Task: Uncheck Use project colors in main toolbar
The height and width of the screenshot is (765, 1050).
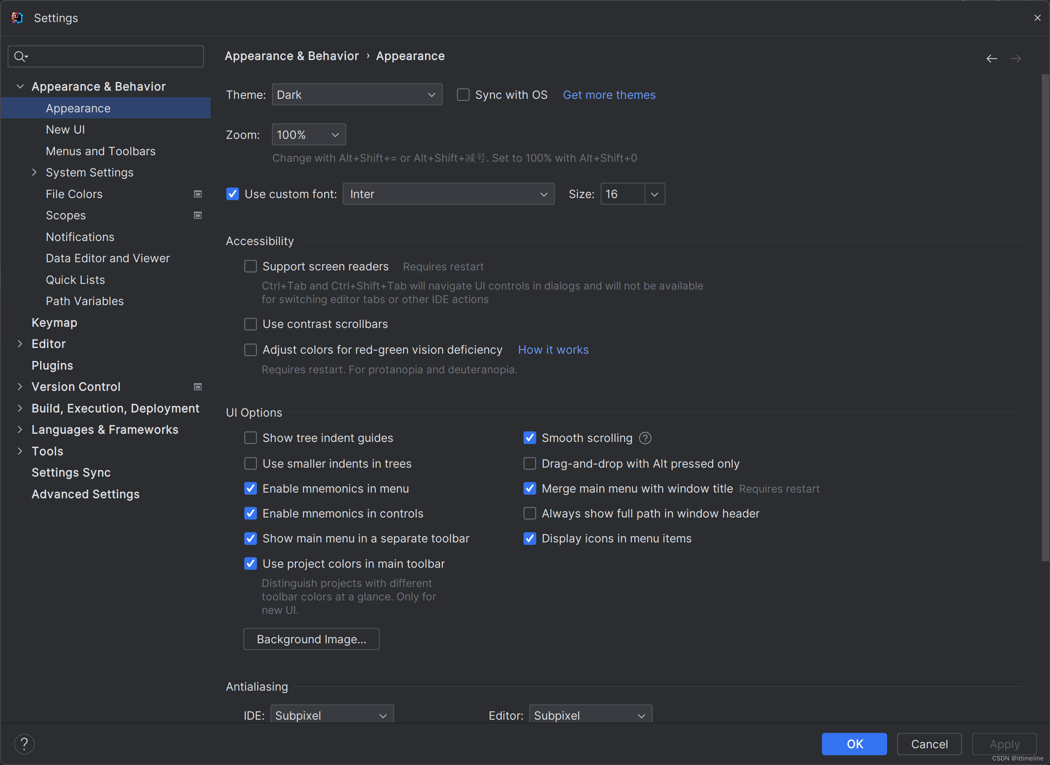Action: (251, 564)
